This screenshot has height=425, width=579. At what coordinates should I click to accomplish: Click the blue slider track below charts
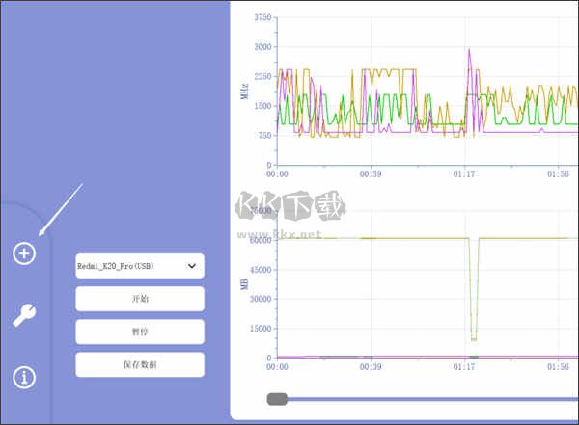coord(432,399)
